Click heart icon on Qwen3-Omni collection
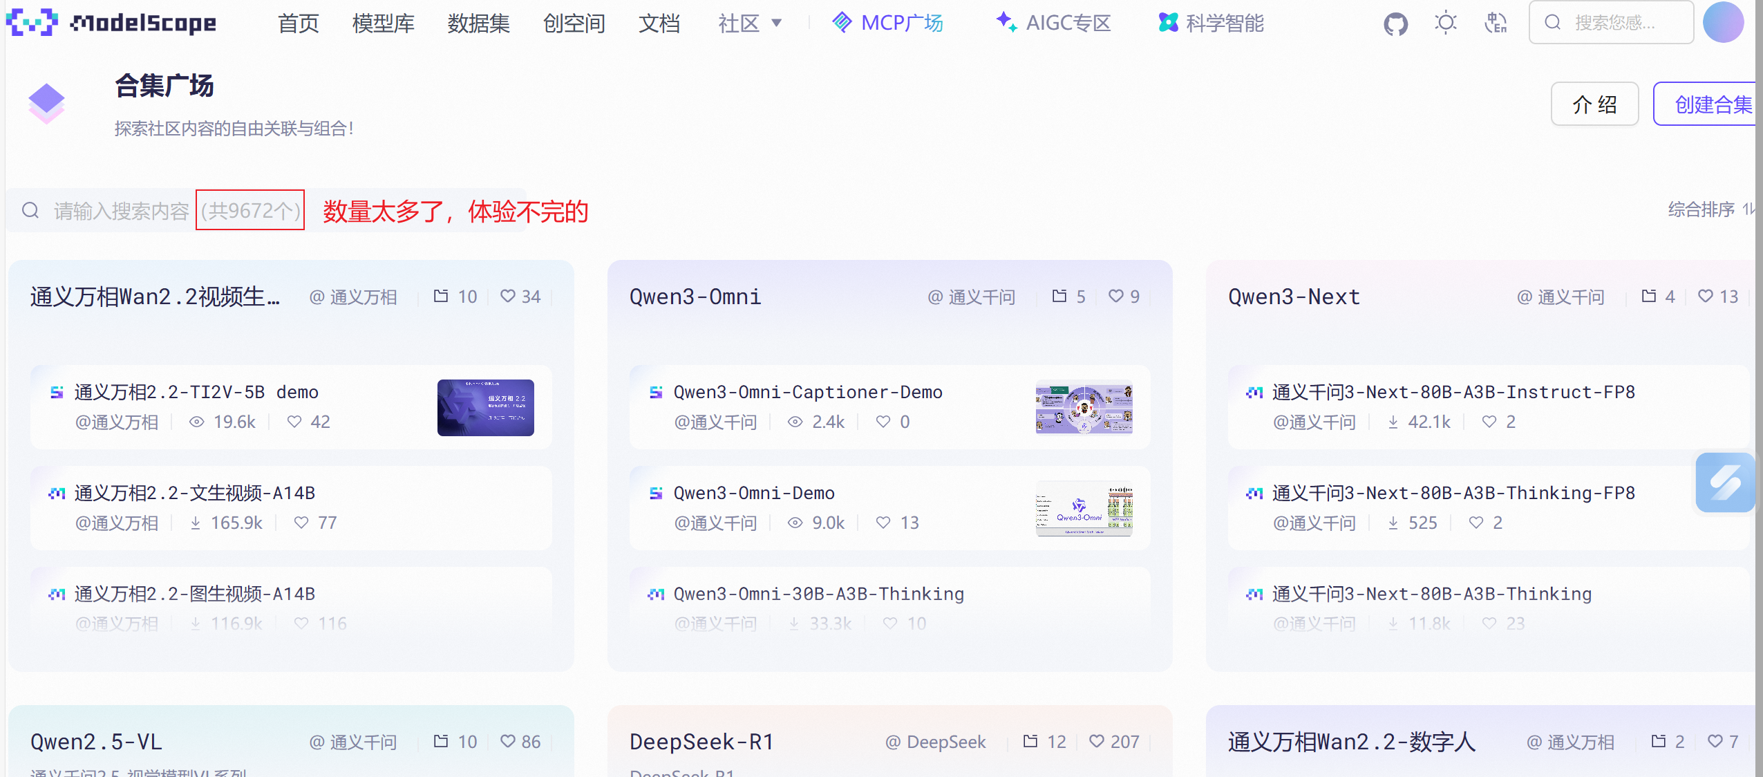This screenshot has height=777, width=1763. click(1115, 297)
